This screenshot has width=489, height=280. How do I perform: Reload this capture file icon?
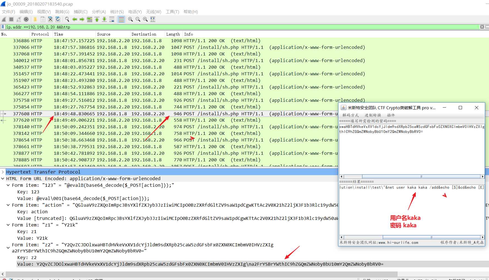tap(58, 19)
